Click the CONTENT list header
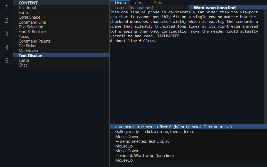The image size is (267, 167). (x=61, y=3)
